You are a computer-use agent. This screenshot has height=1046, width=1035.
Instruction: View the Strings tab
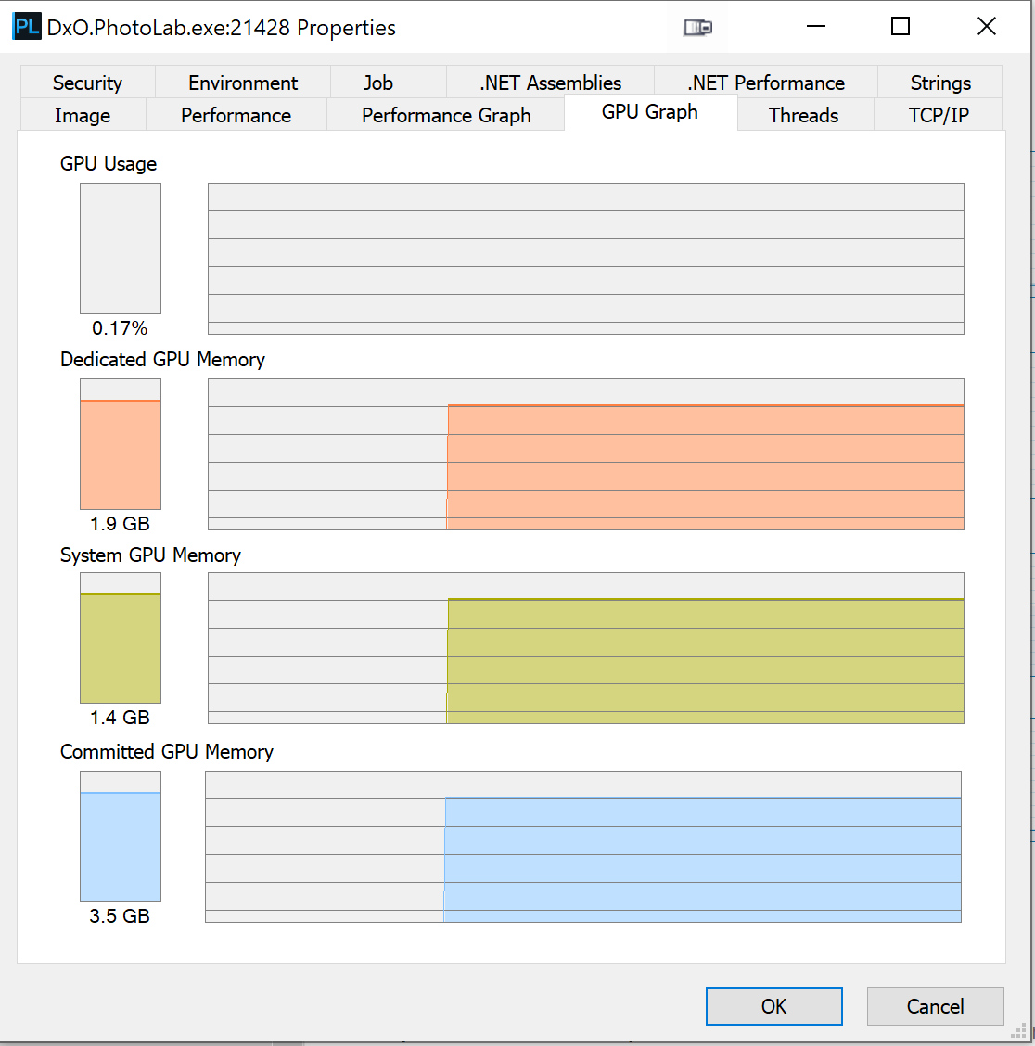coord(939,83)
